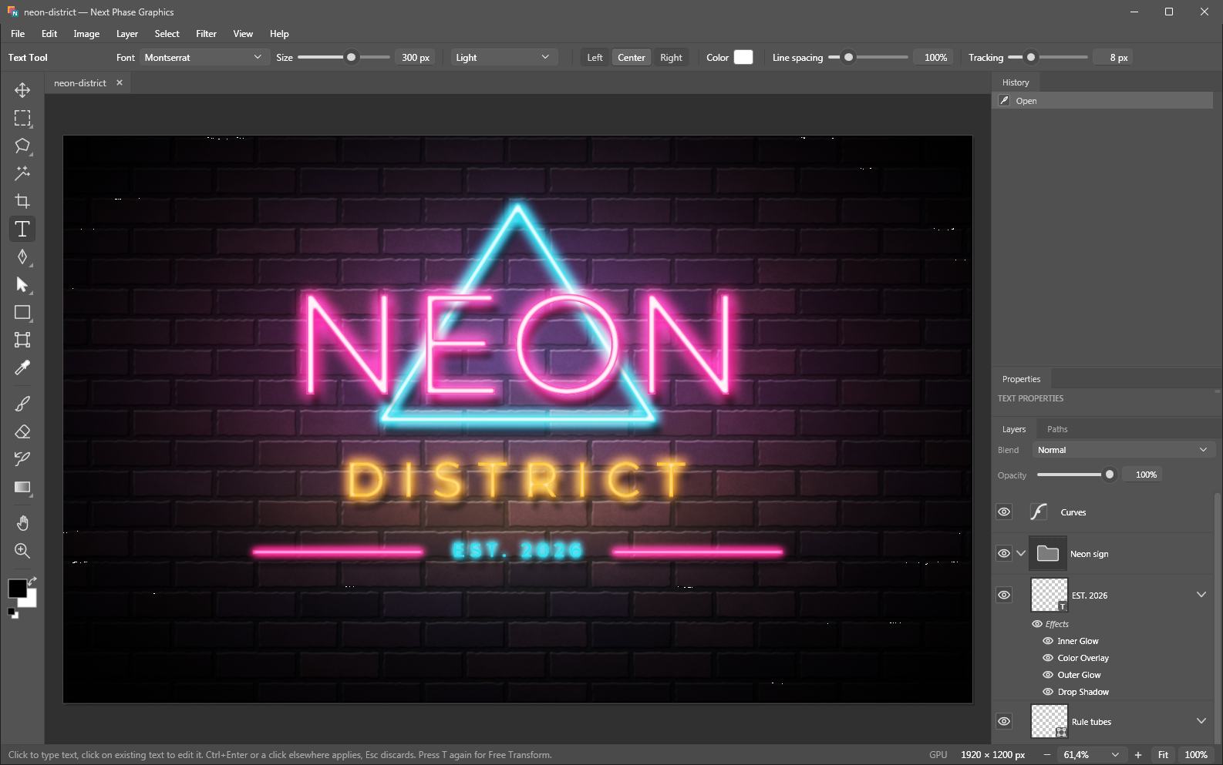Open the Select menu
Screen dimensions: 1223x765
point(167,34)
